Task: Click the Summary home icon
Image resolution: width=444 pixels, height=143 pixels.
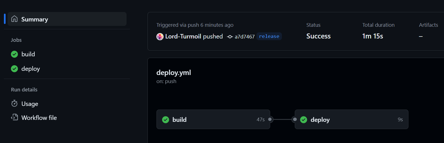Action: [x=14, y=19]
